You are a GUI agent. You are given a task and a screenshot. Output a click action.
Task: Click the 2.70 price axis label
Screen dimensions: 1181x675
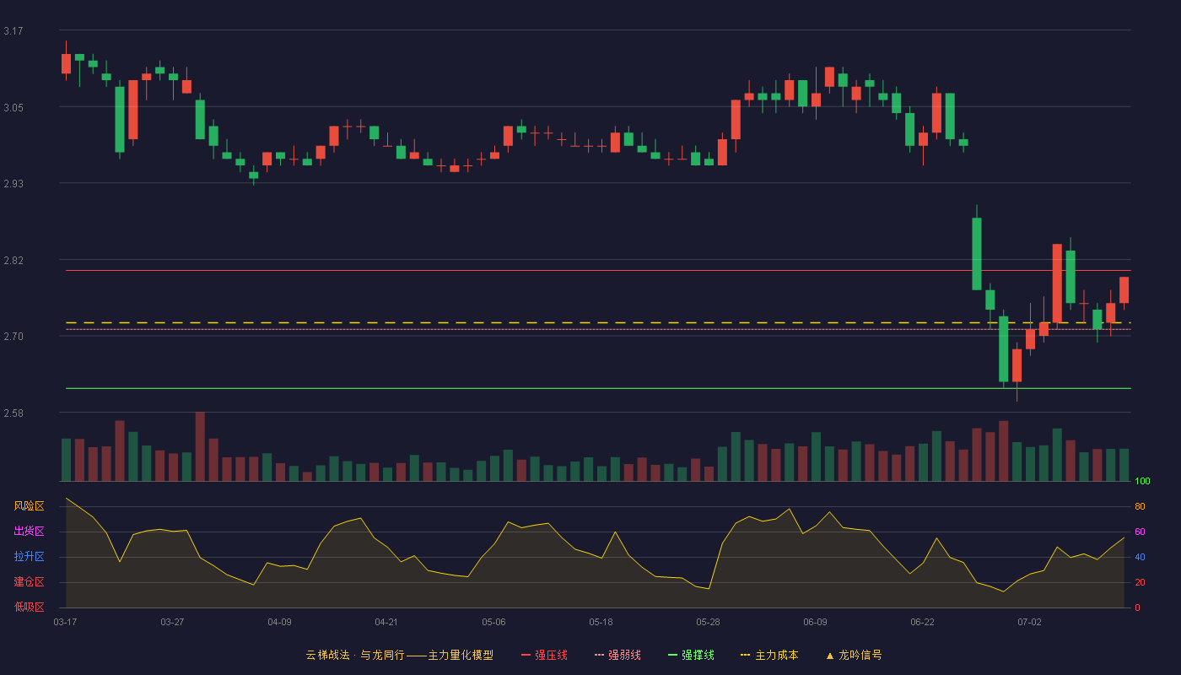(x=13, y=337)
